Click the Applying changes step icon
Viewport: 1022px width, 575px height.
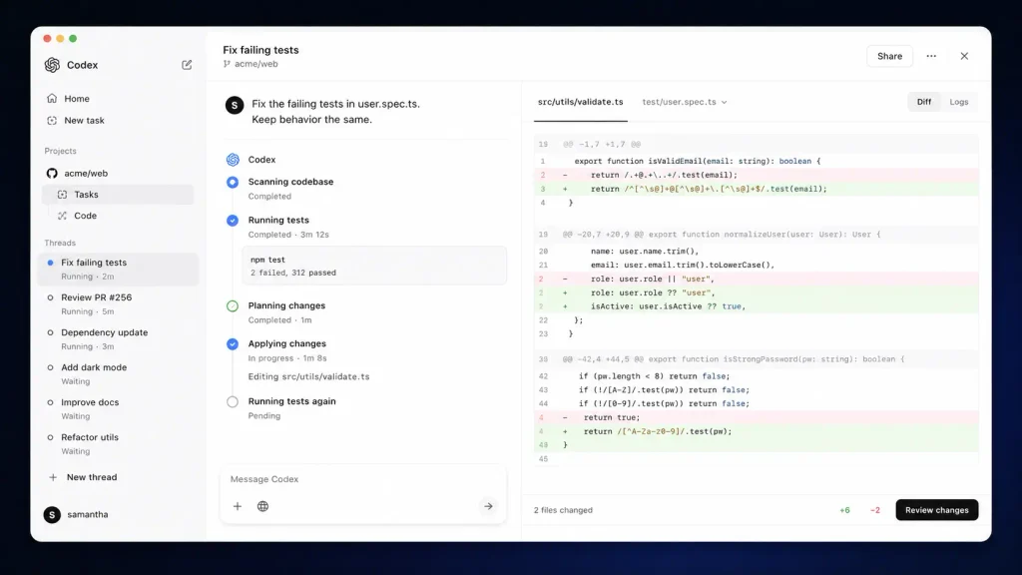[233, 344]
